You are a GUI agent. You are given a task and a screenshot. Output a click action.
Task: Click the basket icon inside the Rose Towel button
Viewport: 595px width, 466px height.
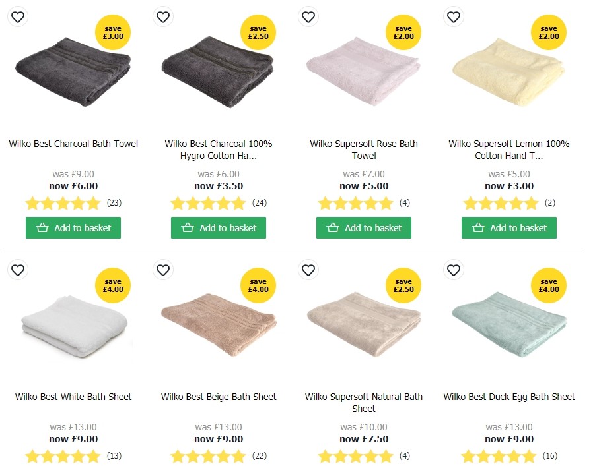pos(334,227)
